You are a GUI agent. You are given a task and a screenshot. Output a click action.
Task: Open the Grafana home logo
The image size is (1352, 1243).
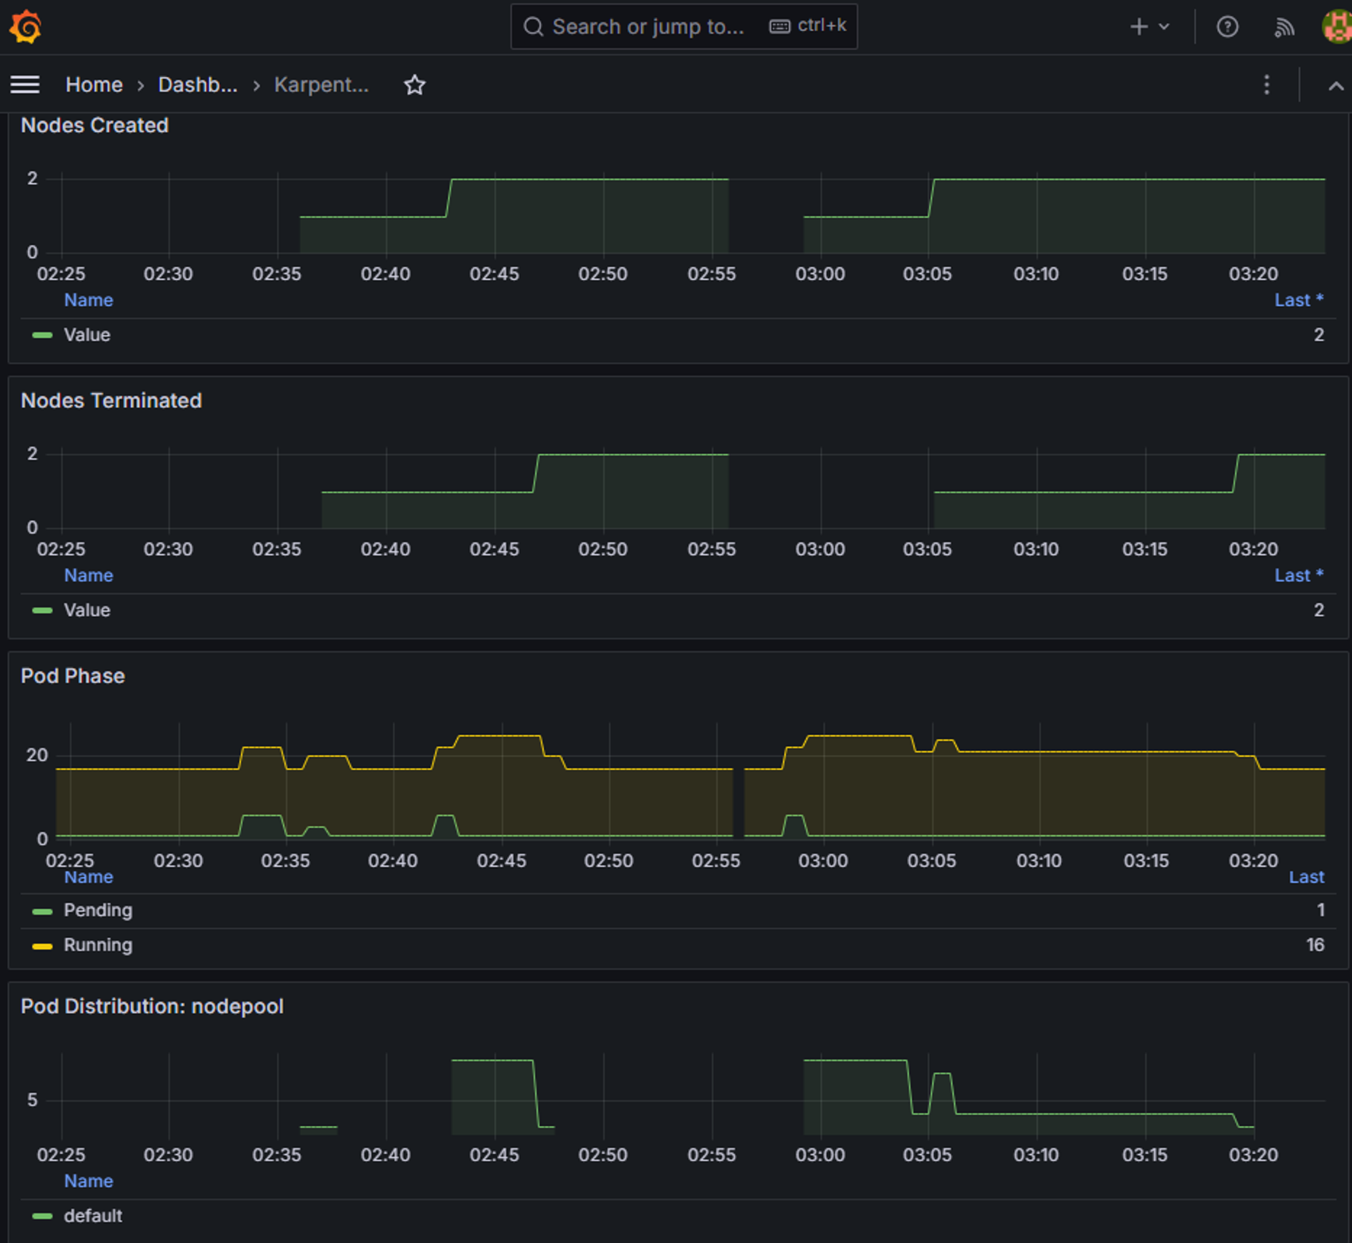pyautogui.click(x=25, y=27)
